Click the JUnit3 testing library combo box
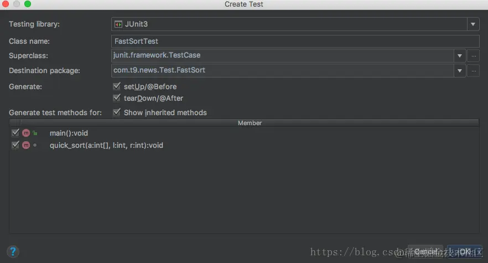This screenshot has width=488, height=263. [295, 24]
